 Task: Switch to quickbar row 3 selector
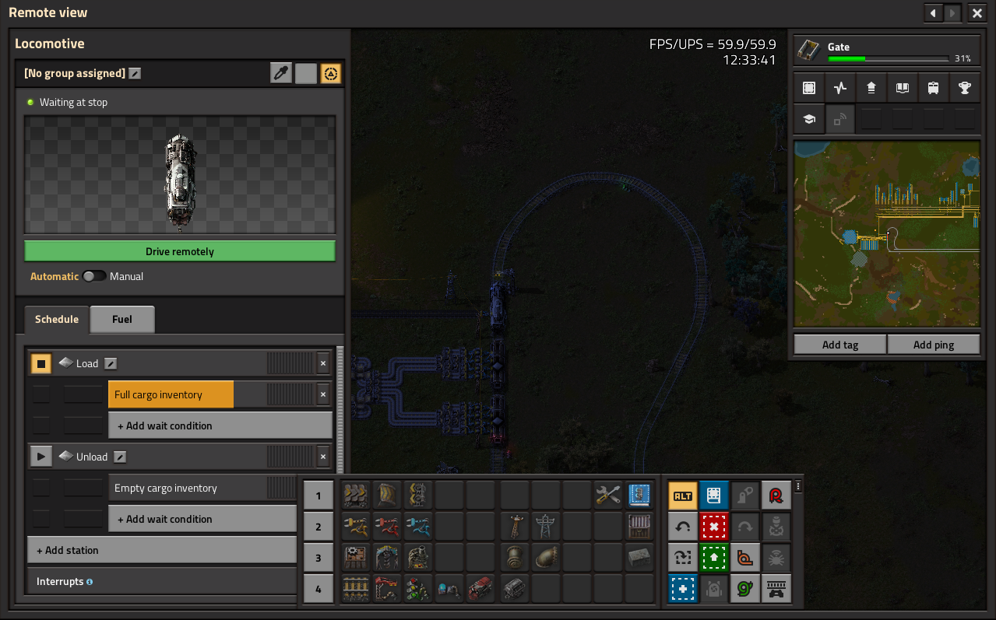319,558
